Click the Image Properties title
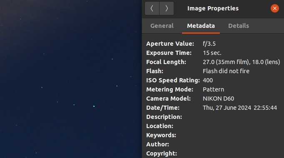 tap(213, 8)
